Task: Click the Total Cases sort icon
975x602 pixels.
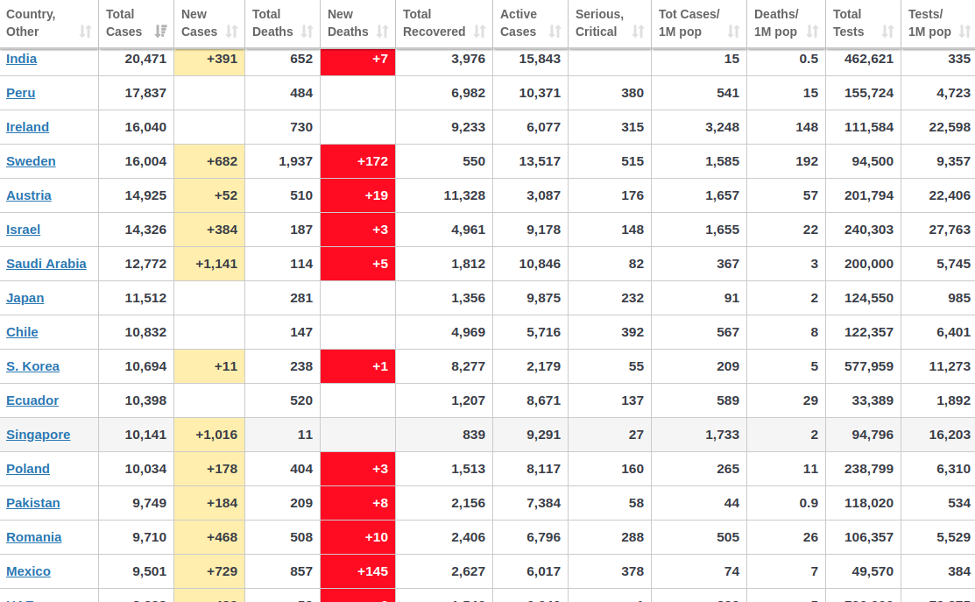Action: click(x=160, y=32)
